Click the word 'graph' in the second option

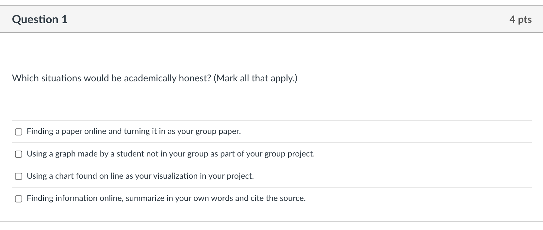[x=65, y=154]
